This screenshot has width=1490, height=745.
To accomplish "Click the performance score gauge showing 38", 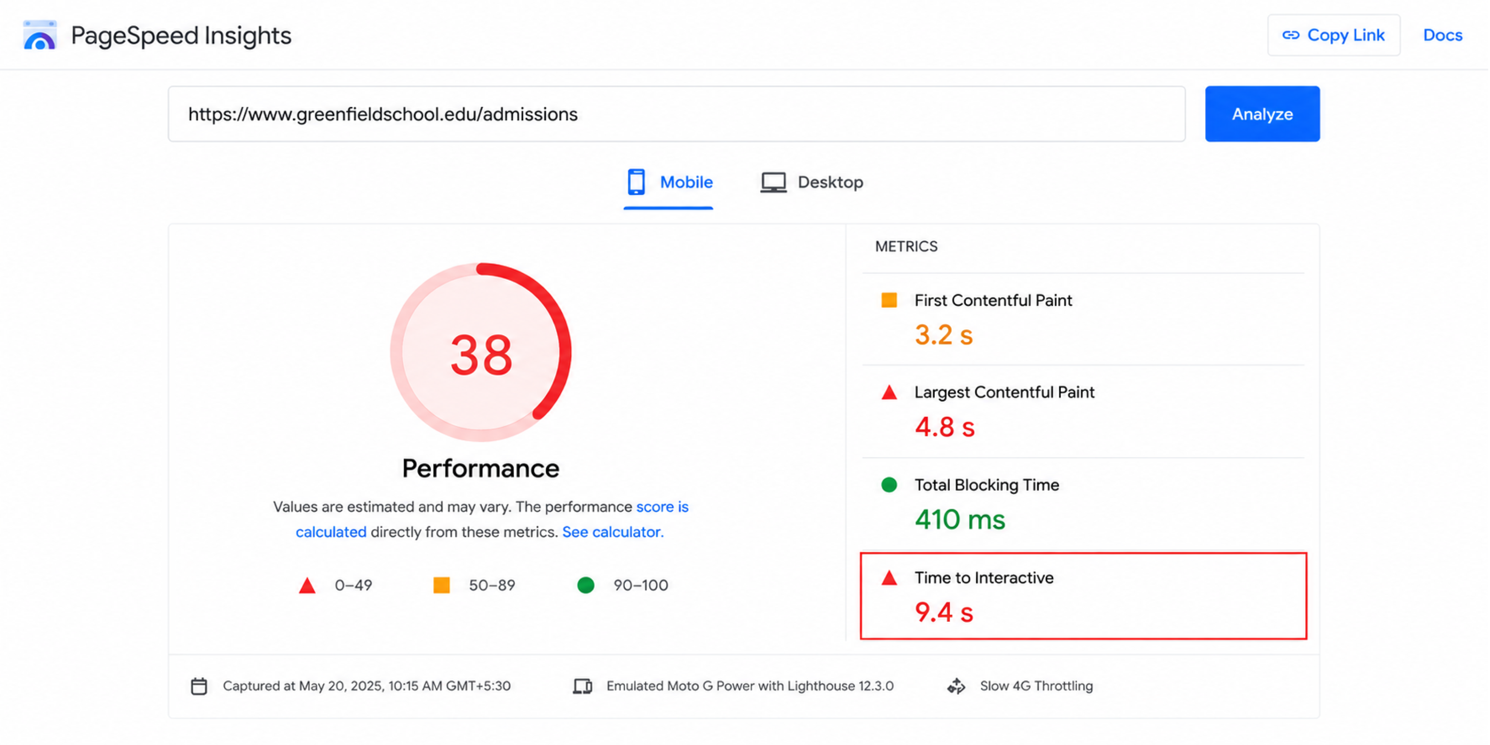I will click(481, 352).
